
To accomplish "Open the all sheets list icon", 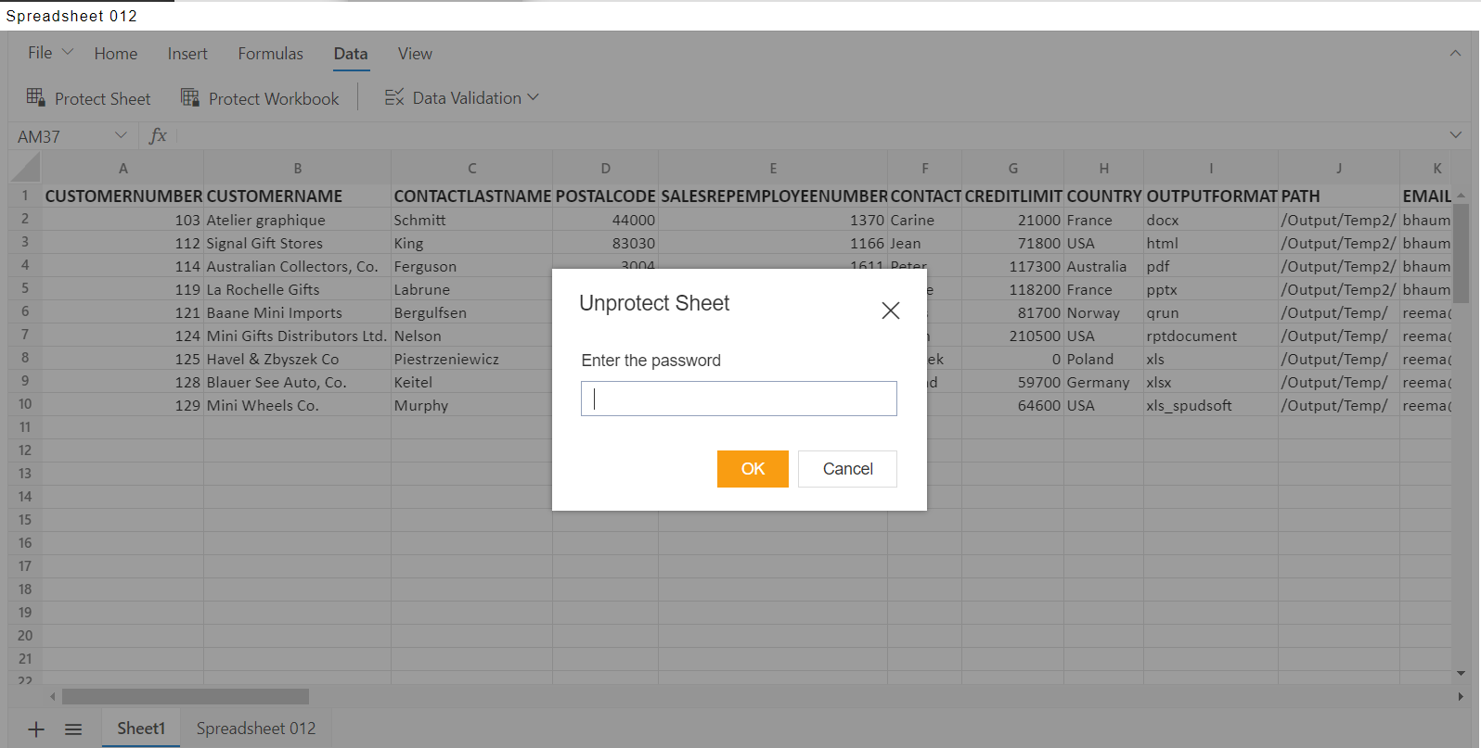I will (73, 729).
